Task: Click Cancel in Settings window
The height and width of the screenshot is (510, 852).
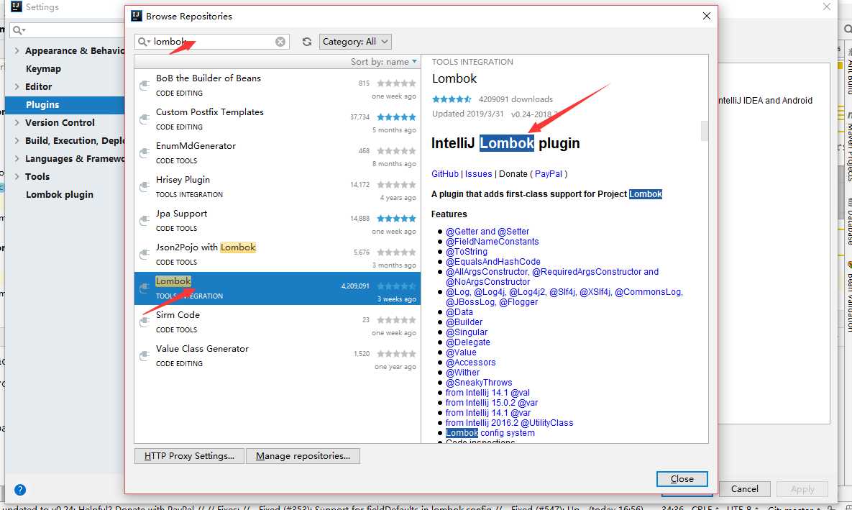Action: coord(744,489)
